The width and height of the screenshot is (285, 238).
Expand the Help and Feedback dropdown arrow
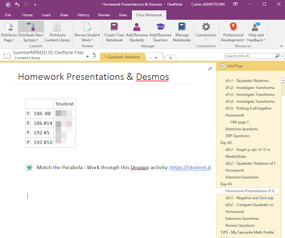[x=265, y=40]
